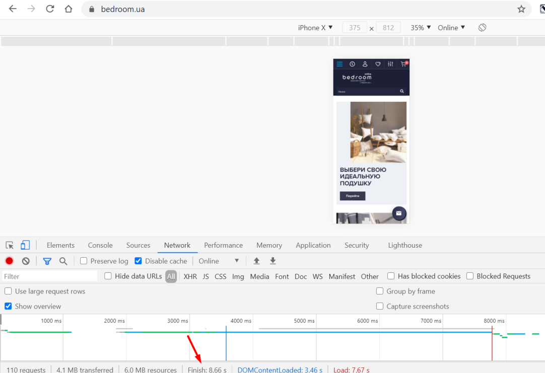Check Hide data URLs

point(108,276)
